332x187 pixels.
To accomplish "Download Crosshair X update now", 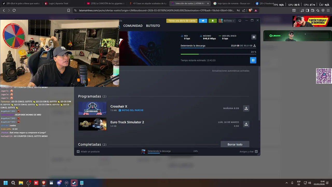I will click(x=246, y=108).
